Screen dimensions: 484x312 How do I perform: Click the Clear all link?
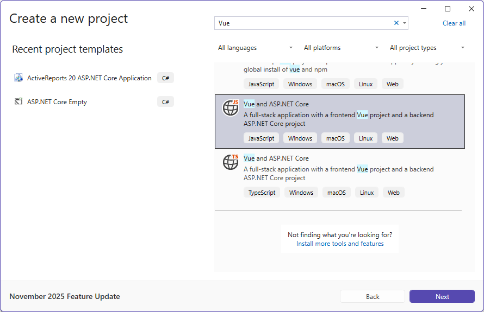pos(454,23)
